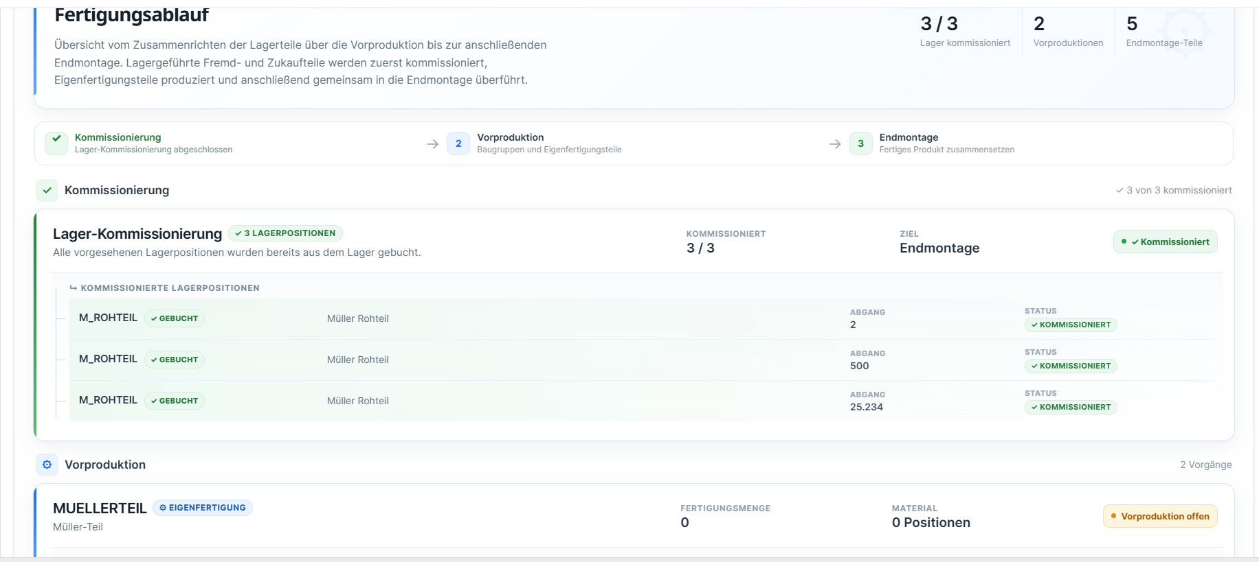Click the arrow between Vorproduktion and Endmontage steps
The image size is (1259, 562).
click(x=835, y=144)
